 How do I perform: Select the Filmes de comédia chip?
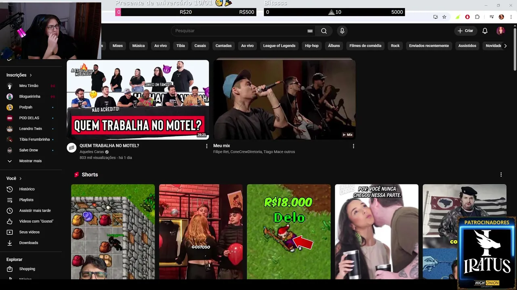(365, 46)
